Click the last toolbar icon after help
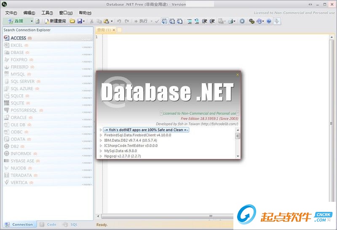This screenshot has width=337, height=230. tap(277, 21)
